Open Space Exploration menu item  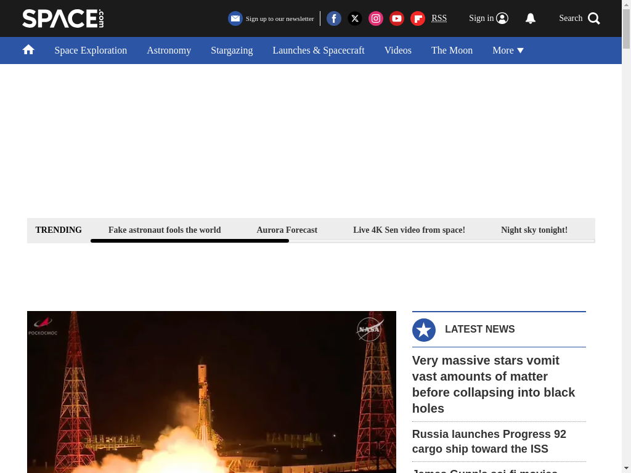point(91,51)
